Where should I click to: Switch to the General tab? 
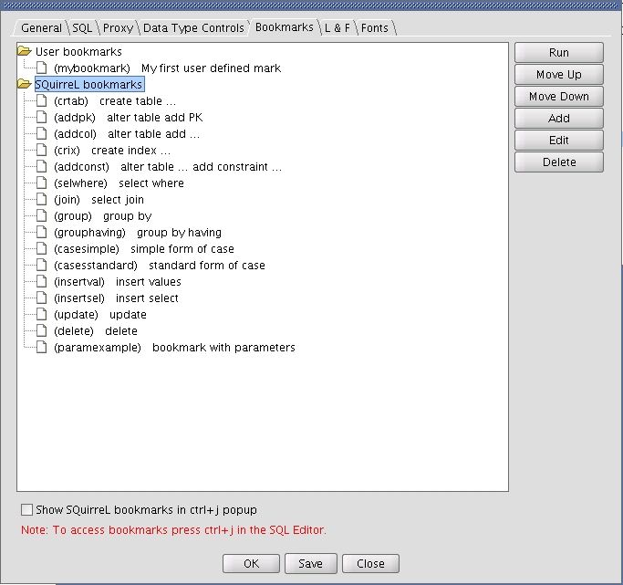(x=41, y=28)
